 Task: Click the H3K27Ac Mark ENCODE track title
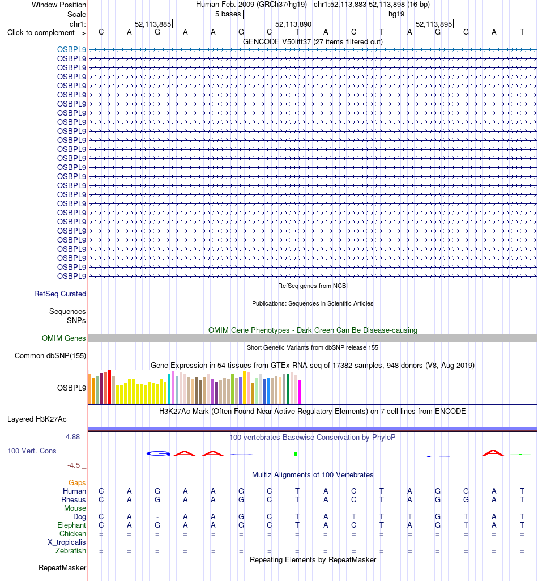313,412
